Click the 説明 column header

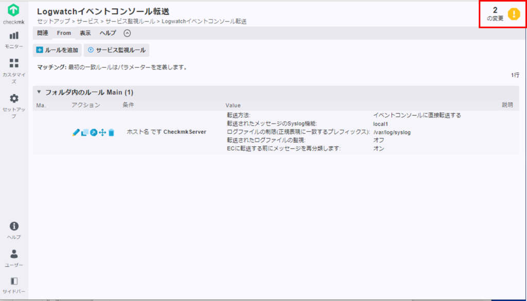coord(507,105)
